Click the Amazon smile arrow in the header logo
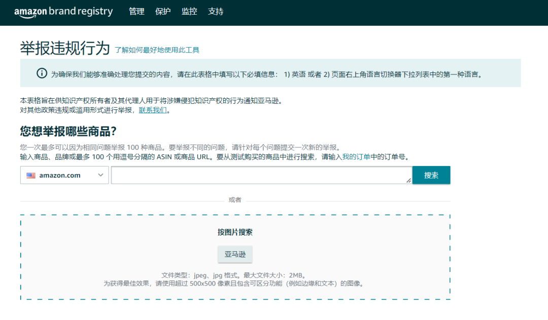The height and width of the screenshot is (320, 548). pyautogui.click(x=28, y=15)
